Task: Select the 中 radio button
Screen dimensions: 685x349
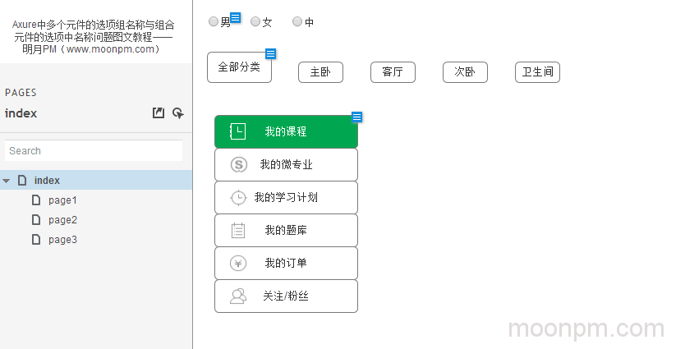Action: point(297,22)
